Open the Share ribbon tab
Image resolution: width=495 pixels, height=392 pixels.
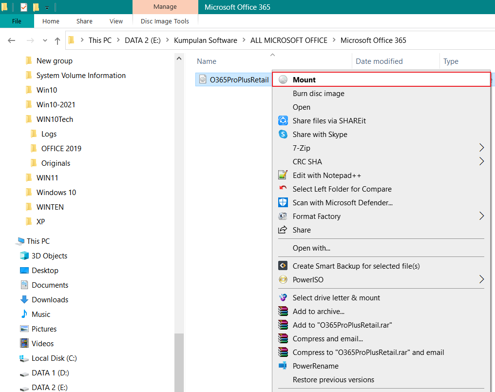84,21
